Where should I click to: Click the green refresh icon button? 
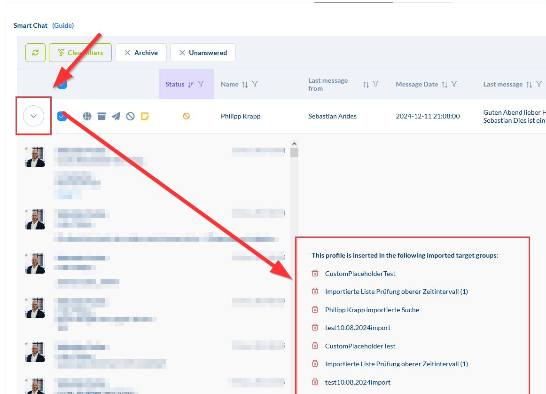point(35,53)
